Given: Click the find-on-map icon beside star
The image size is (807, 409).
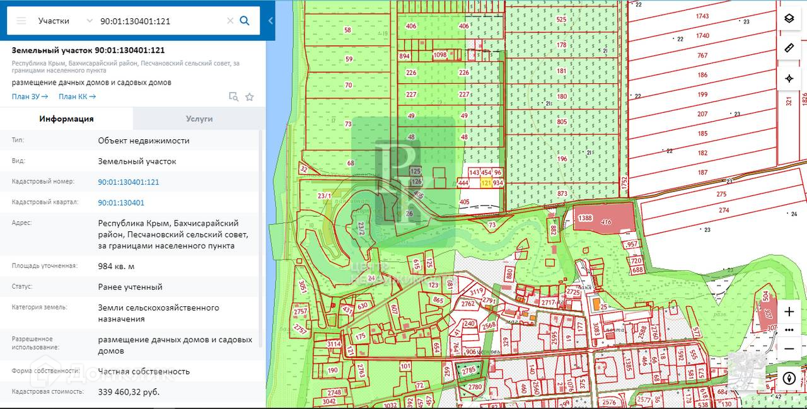Looking at the screenshot, I should click(233, 96).
